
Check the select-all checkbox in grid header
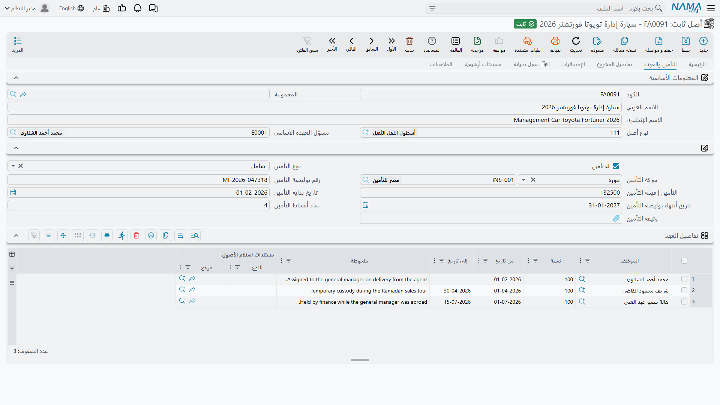tap(684, 261)
